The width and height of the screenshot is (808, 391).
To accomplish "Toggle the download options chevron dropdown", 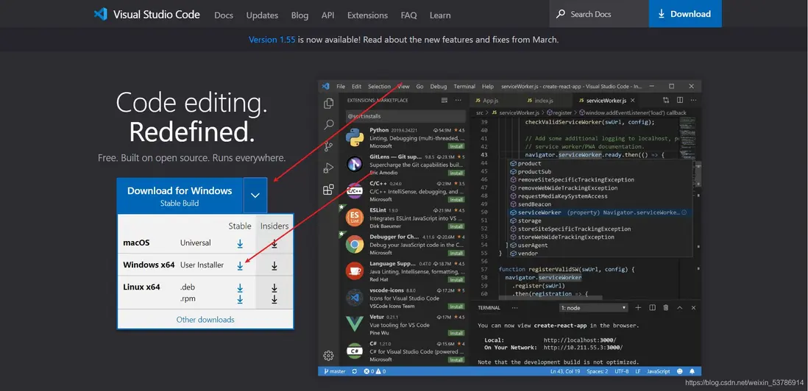I will click(255, 195).
